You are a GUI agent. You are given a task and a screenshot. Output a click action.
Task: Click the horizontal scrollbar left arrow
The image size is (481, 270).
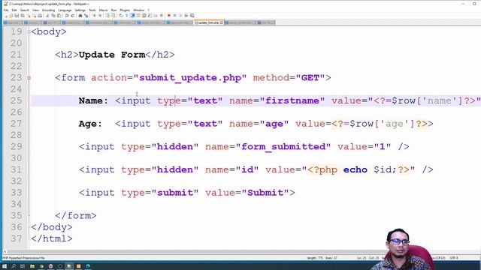coord(5,251)
